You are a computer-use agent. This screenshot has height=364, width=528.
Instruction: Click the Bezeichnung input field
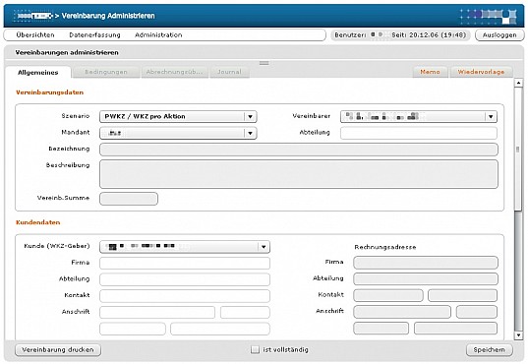(299, 150)
